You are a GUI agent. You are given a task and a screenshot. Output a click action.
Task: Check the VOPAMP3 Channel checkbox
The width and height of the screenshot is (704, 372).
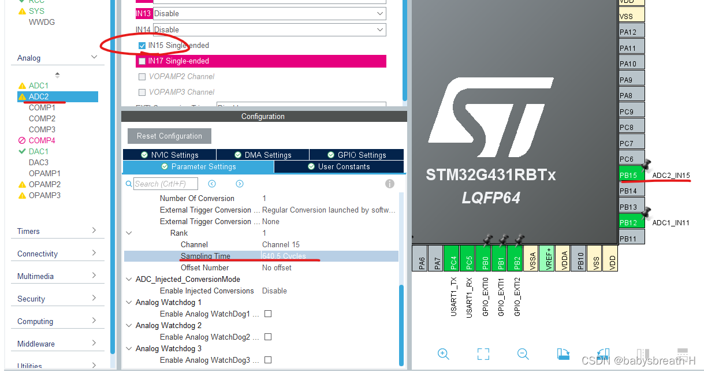click(142, 92)
